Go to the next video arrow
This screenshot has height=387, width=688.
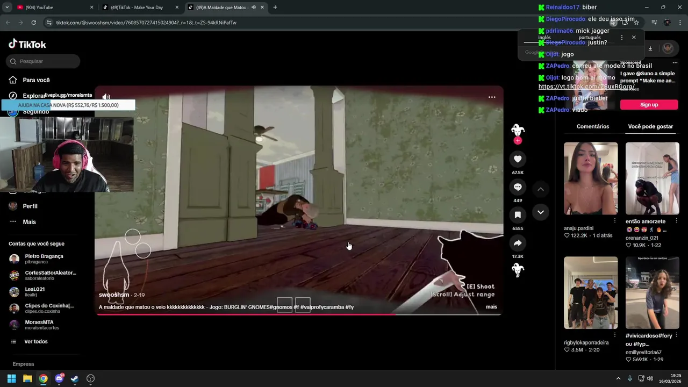[x=541, y=212]
